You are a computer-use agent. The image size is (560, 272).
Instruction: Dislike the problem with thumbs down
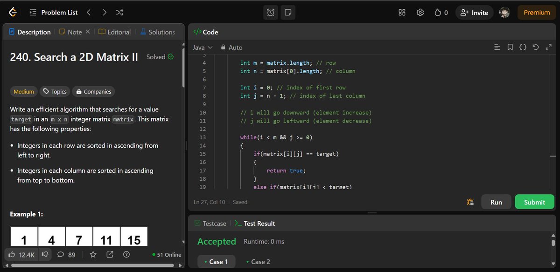pyautogui.click(x=45, y=255)
